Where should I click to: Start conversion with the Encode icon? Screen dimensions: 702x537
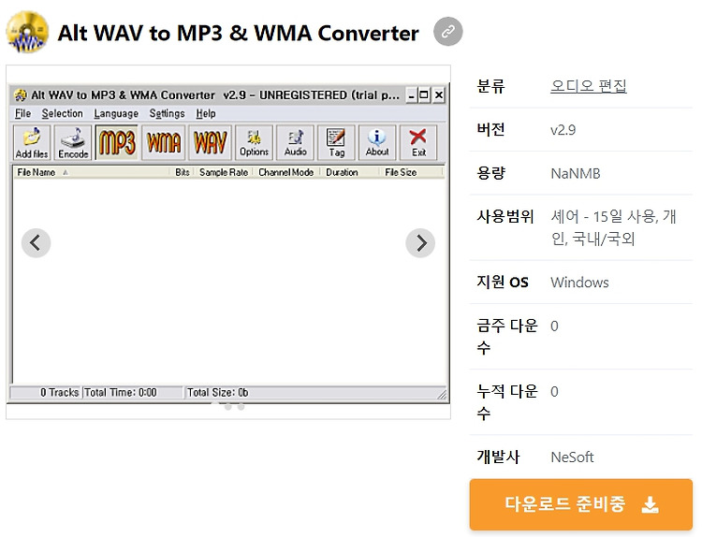(73, 142)
